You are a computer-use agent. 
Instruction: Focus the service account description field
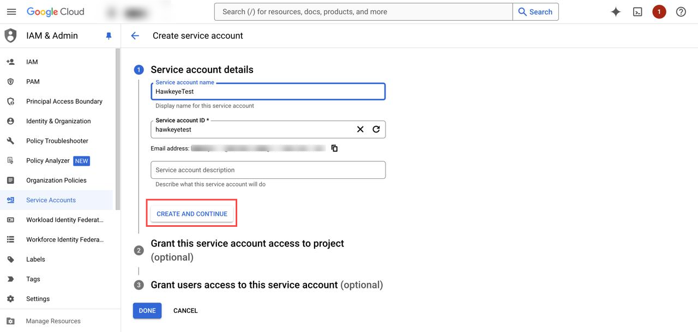click(x=268, y=170)
